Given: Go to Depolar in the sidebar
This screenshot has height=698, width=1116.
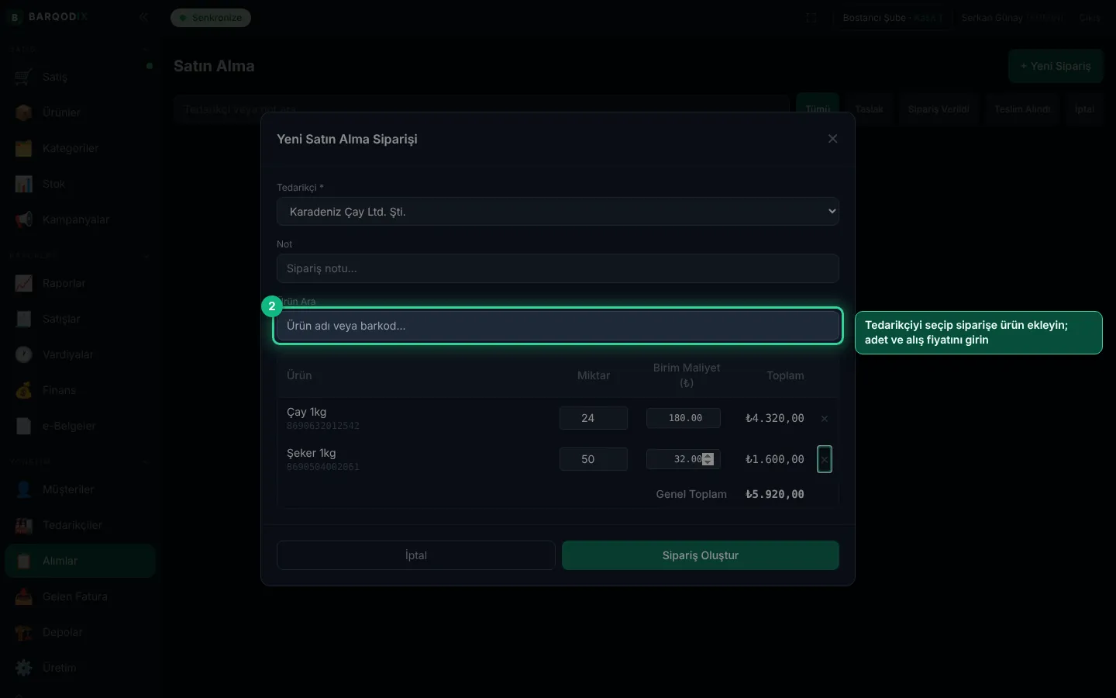Looking at the screenshot, I should pos(80,632).
